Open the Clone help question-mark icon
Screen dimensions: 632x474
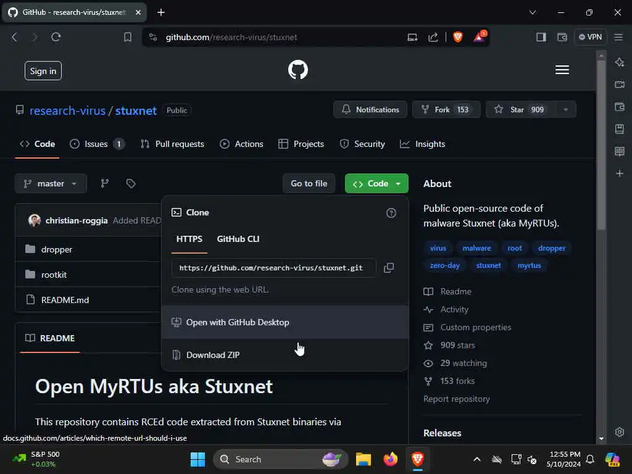tap(391, 213)
